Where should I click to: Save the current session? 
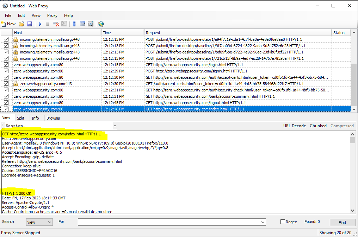30,24
